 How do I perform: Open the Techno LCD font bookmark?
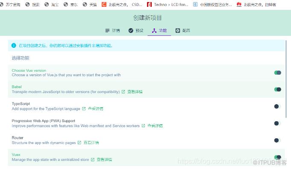[x=168, y=4]
